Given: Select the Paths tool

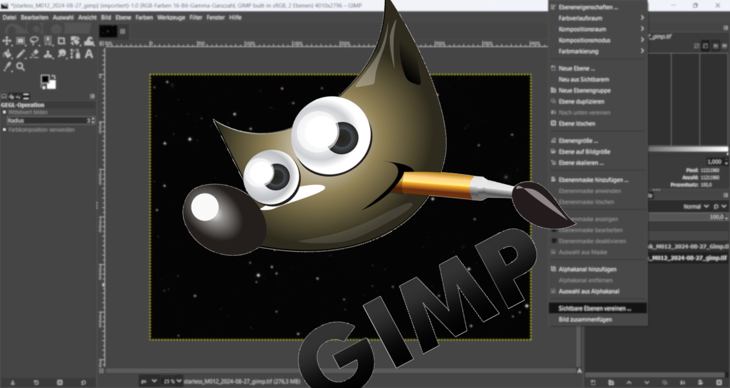Looking at the screenshot, I should [75, 54].
